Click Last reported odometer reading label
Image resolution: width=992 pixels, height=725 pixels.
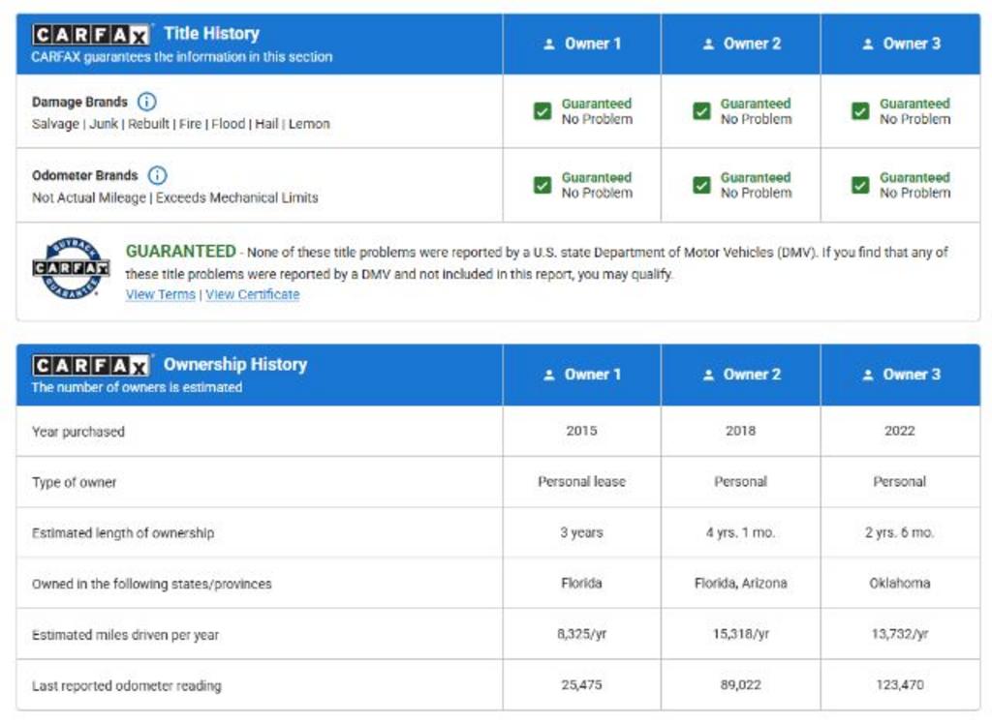[127, 686]
